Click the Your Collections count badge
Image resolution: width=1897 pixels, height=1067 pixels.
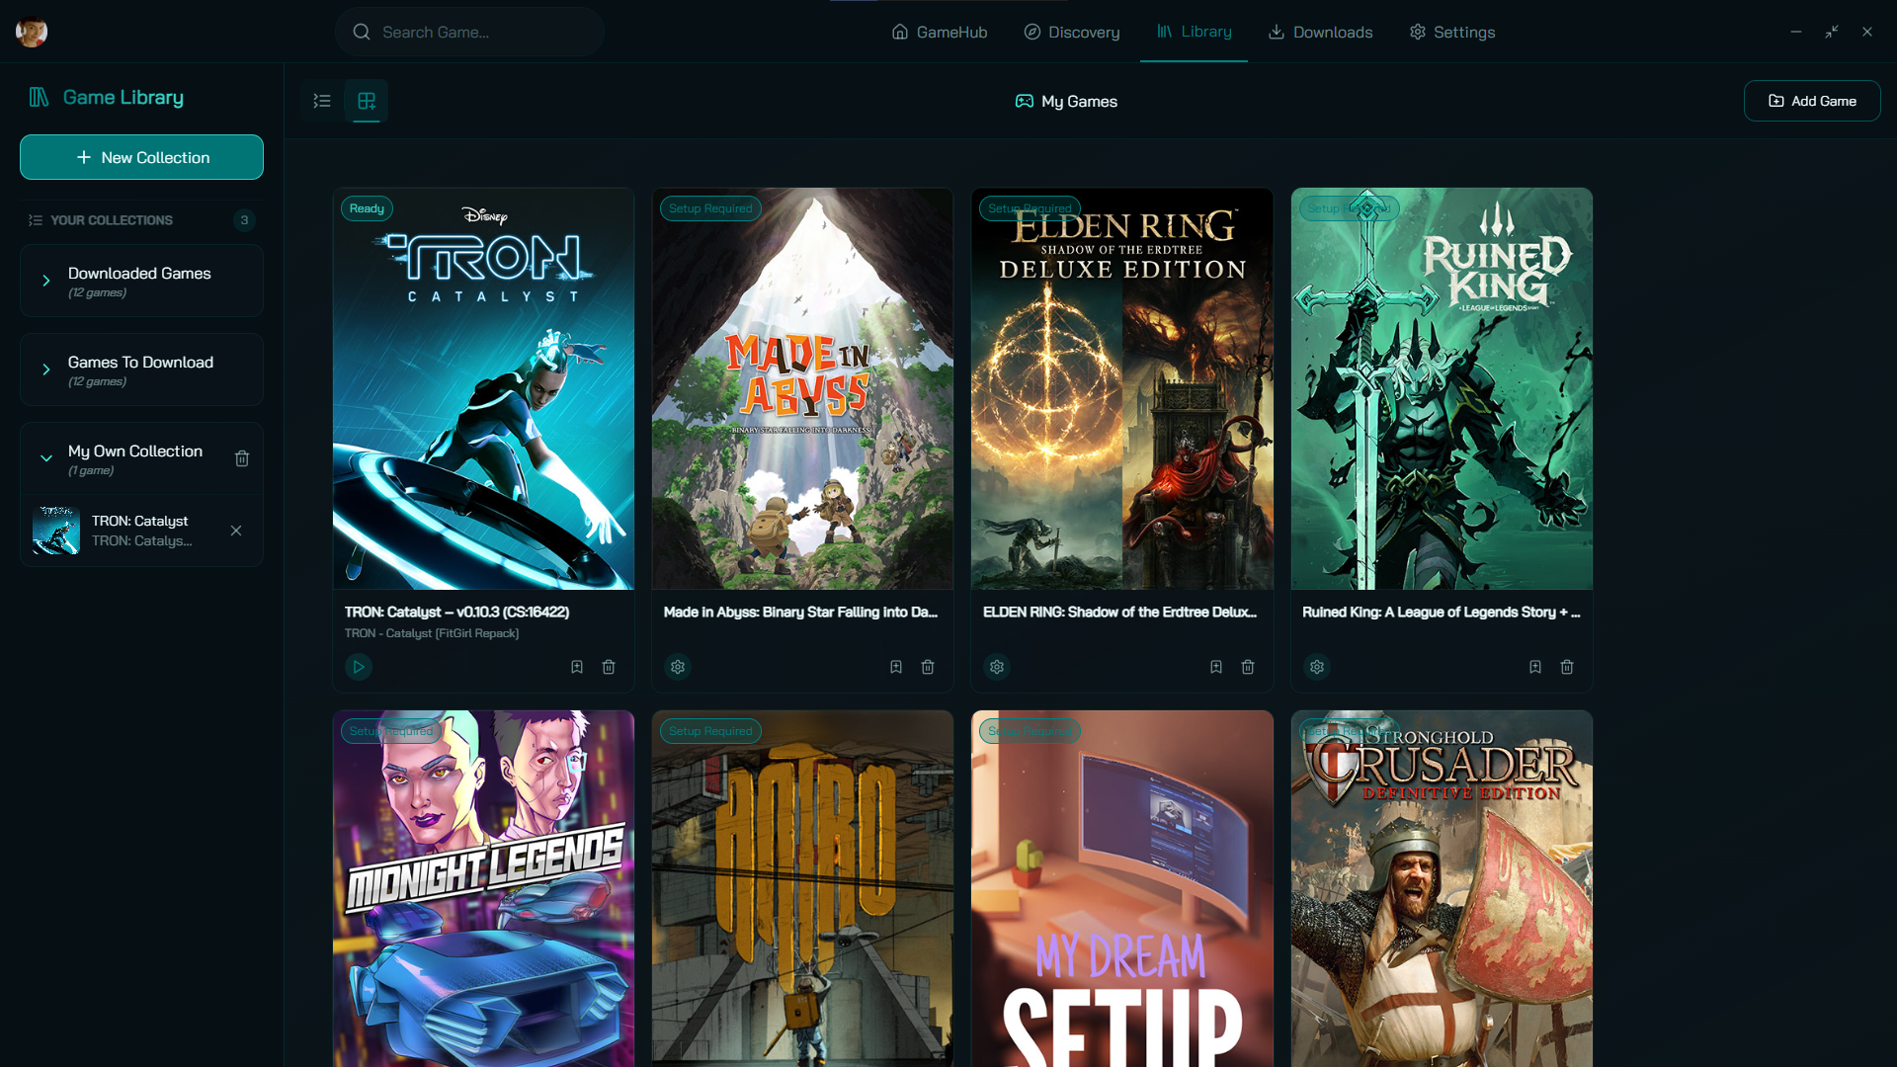point(244,220)
